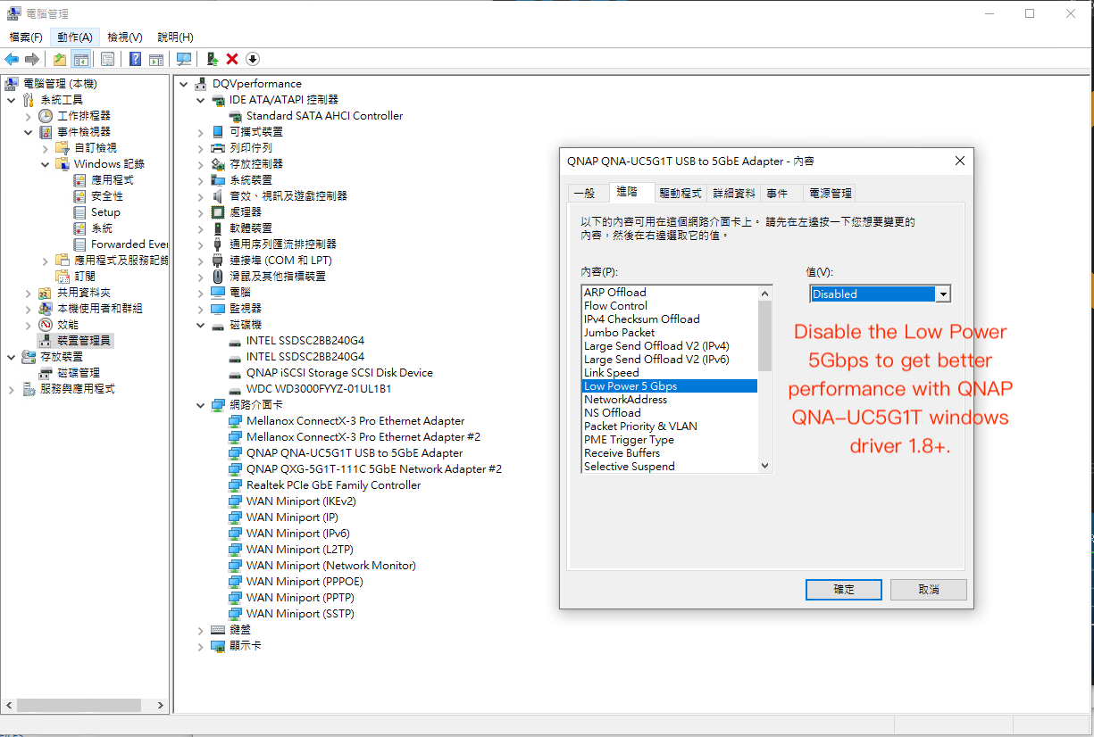Collapse the 網路介面卡 network adapters node
The width and height of the screenshot is (1094, 737).
click(201, 405)
